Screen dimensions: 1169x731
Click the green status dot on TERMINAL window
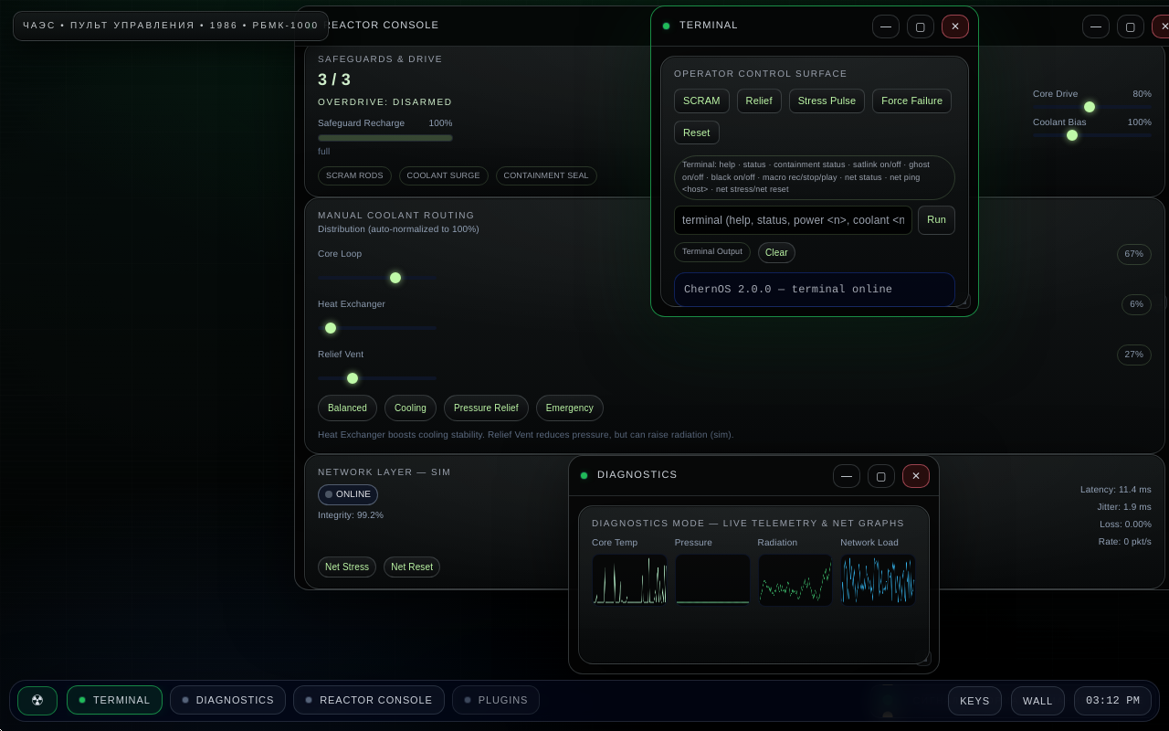click(x=667, y=26)
